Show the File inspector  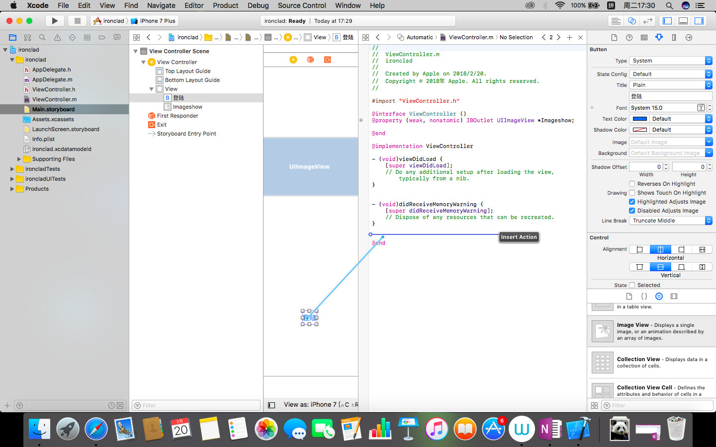tap(614, 37)
